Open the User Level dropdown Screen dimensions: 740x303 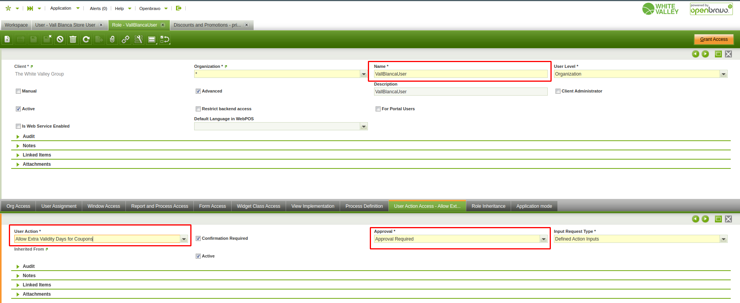tap(723, 74)
